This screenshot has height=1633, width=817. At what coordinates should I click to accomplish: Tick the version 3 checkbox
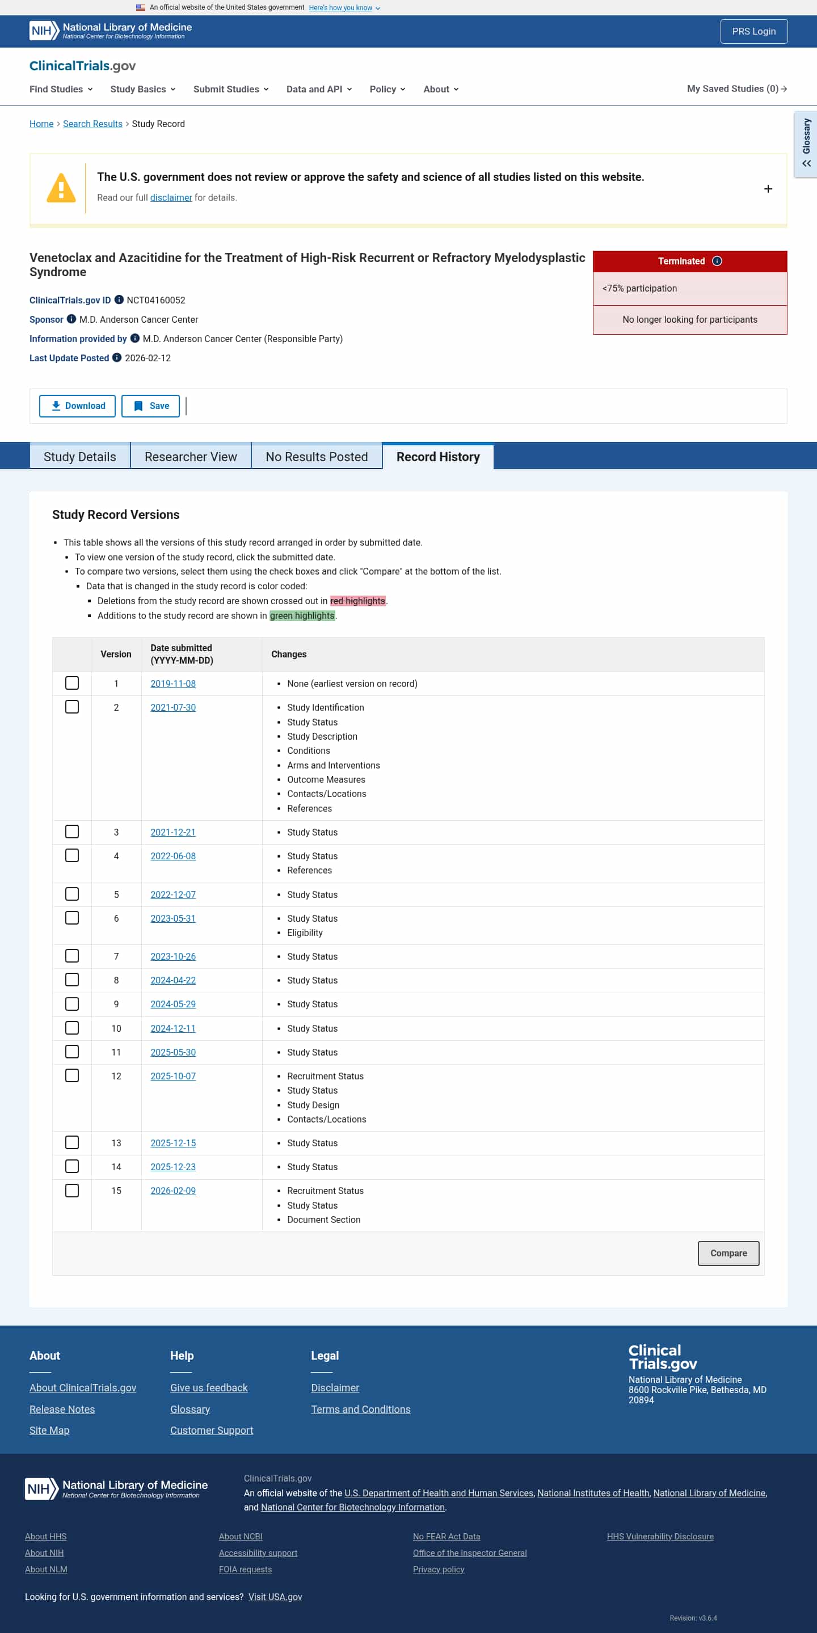(72, 832)
